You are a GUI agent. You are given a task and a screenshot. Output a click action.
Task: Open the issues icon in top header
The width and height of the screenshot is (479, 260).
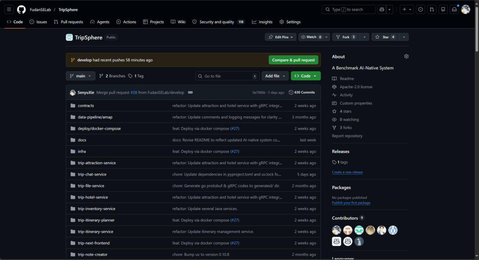coord(420,9)
